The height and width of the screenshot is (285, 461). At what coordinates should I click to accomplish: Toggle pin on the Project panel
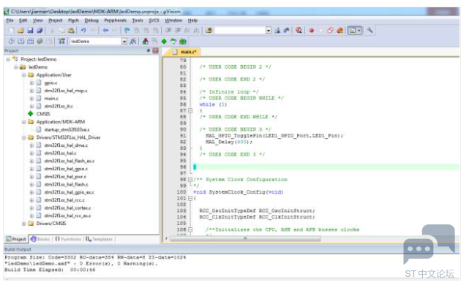(149, 50)
